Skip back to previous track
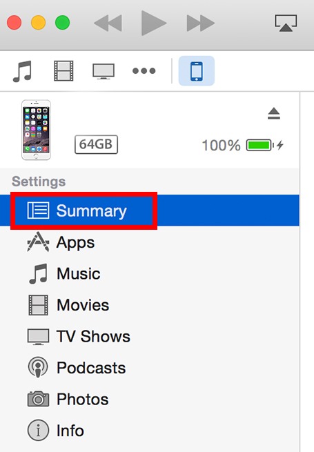This screenshot has width=314, height=452. tap(108, 23)
